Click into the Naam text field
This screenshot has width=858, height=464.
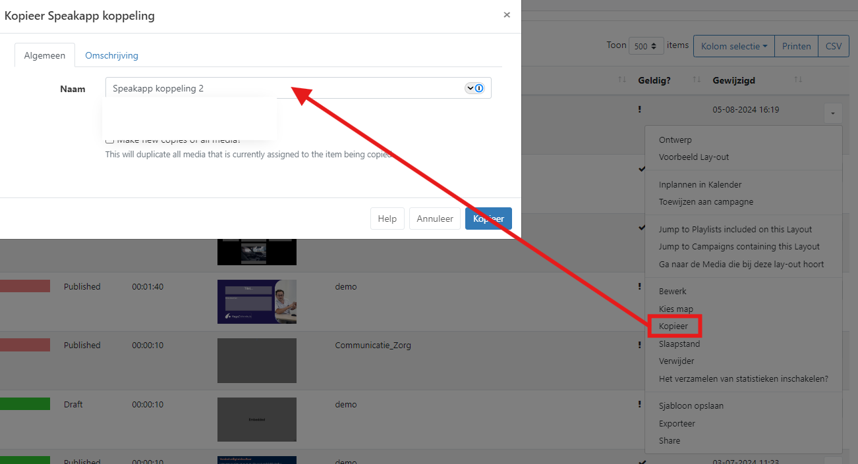283,88
